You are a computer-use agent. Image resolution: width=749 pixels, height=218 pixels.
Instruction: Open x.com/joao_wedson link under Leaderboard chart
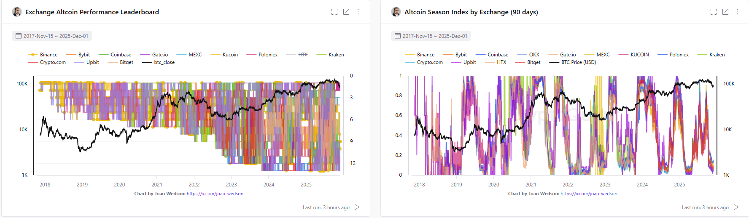coord(215,194)
